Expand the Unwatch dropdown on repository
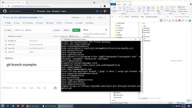This screenshot has width=192, height=108. [x=76, y=17]
